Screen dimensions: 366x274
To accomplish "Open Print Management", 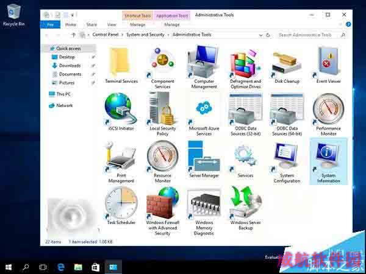I will 121,162.
